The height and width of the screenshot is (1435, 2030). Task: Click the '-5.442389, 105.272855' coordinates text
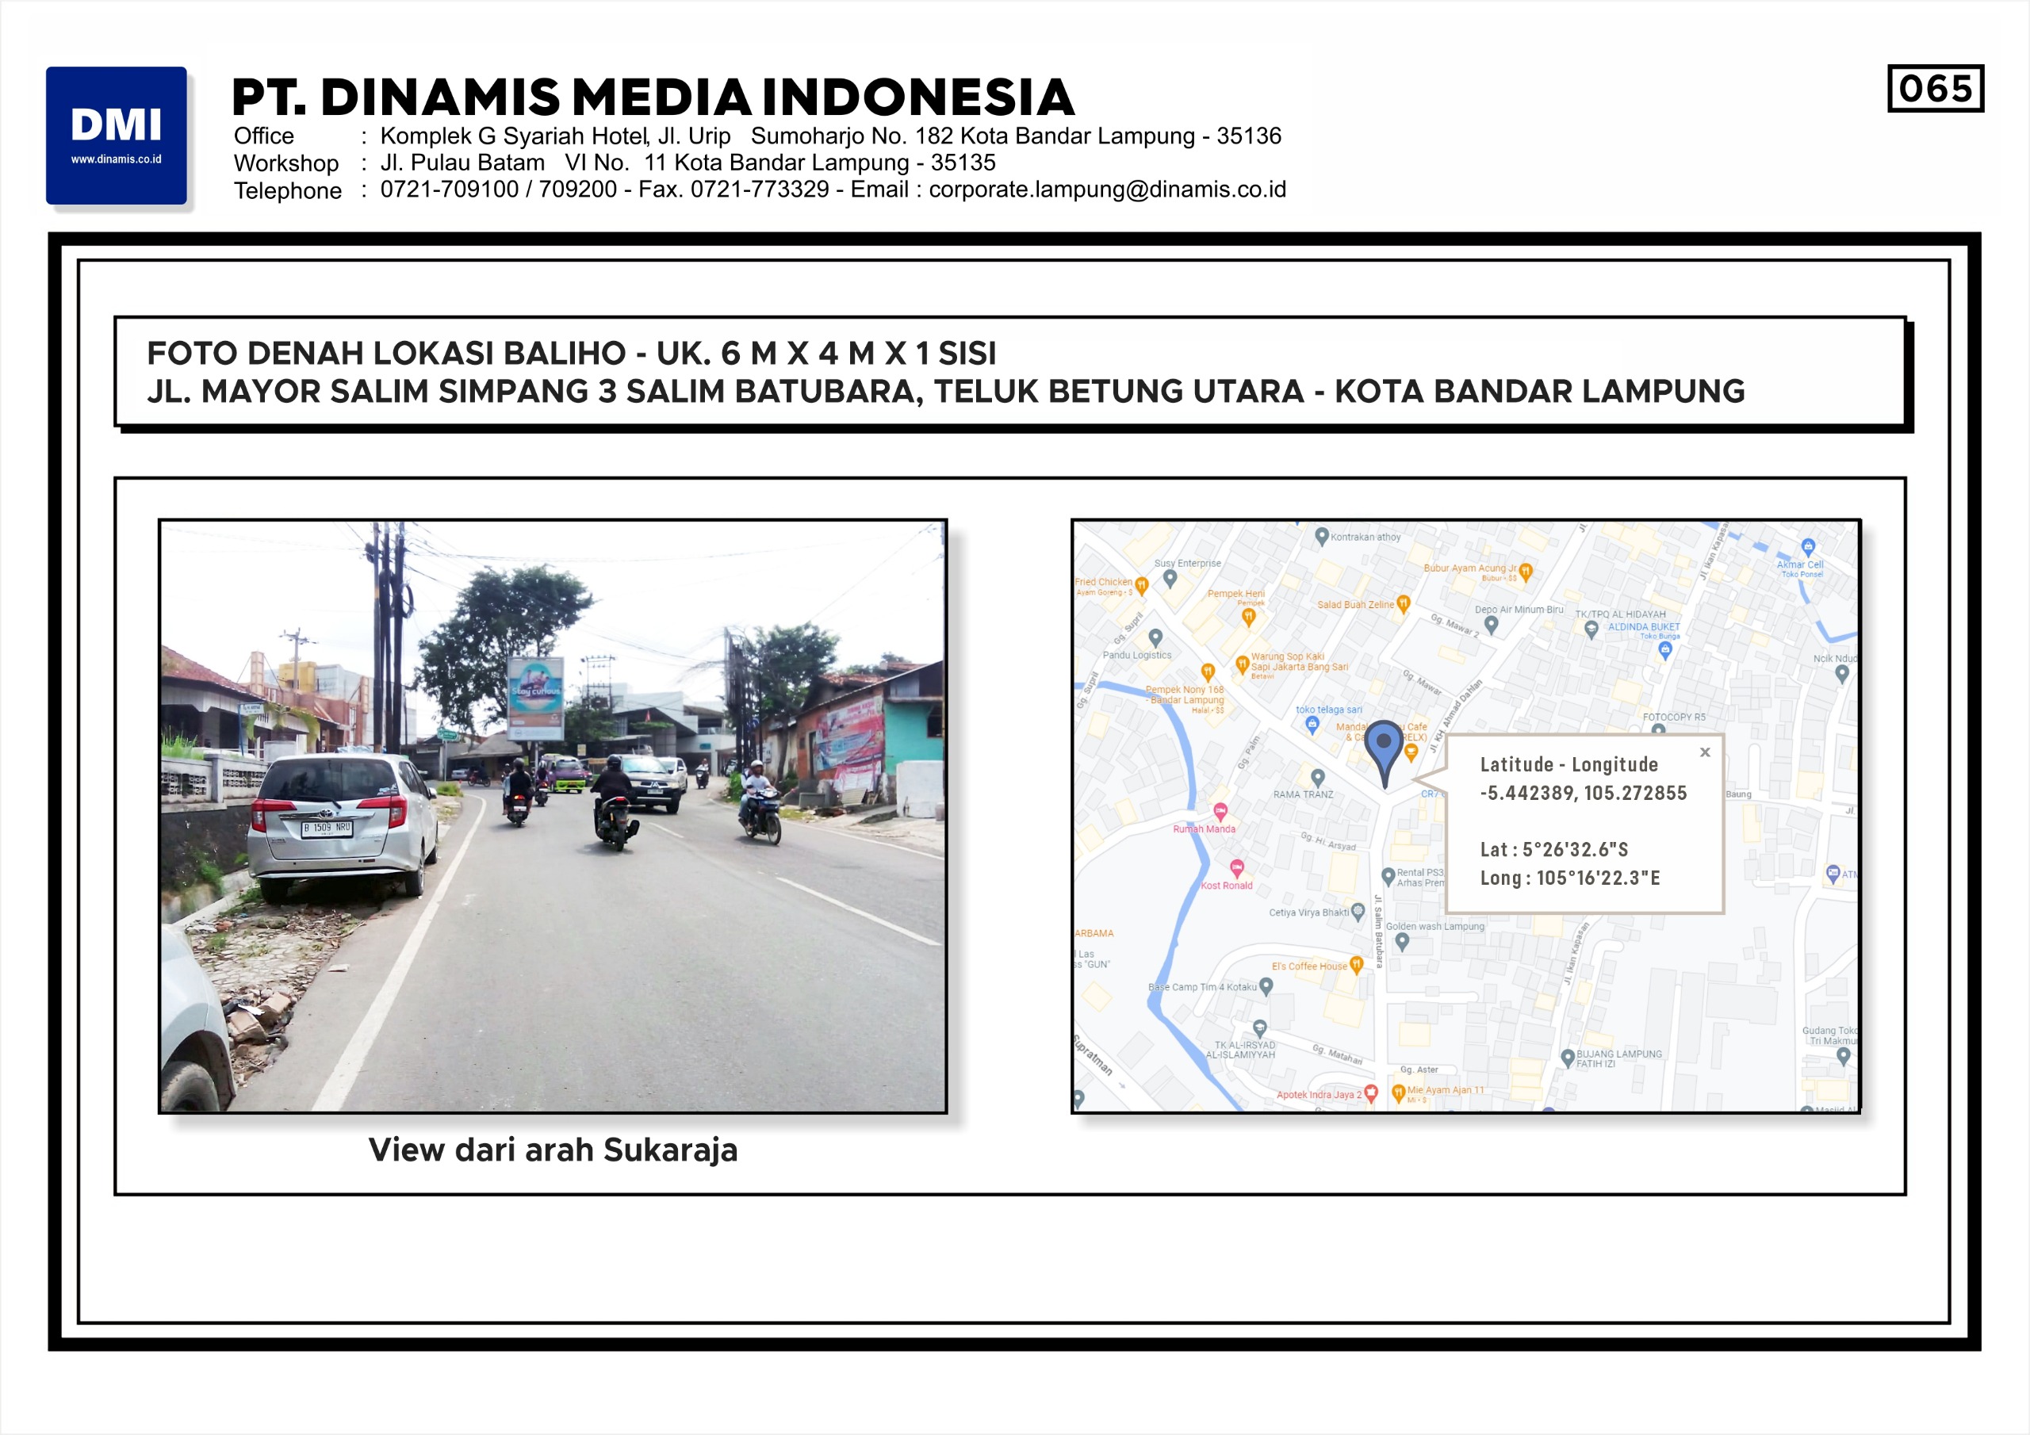[x=1584, y=793]
